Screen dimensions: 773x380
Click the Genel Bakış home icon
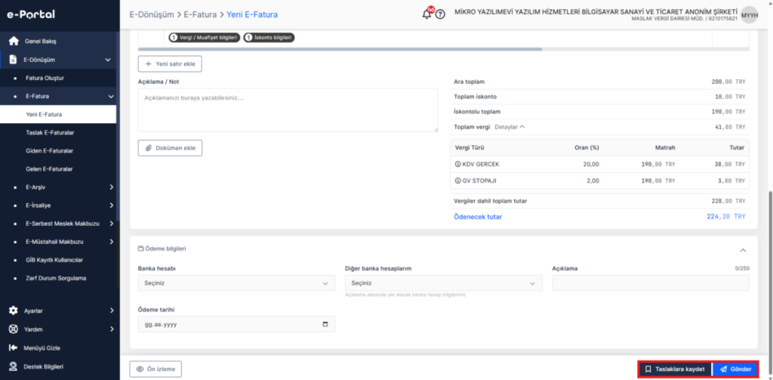14,42
